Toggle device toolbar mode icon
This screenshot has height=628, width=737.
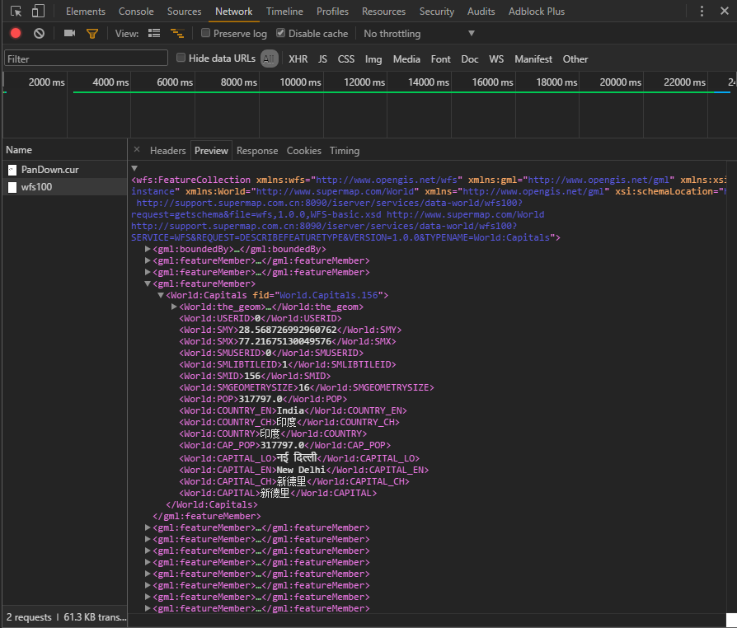click(38, 12)
